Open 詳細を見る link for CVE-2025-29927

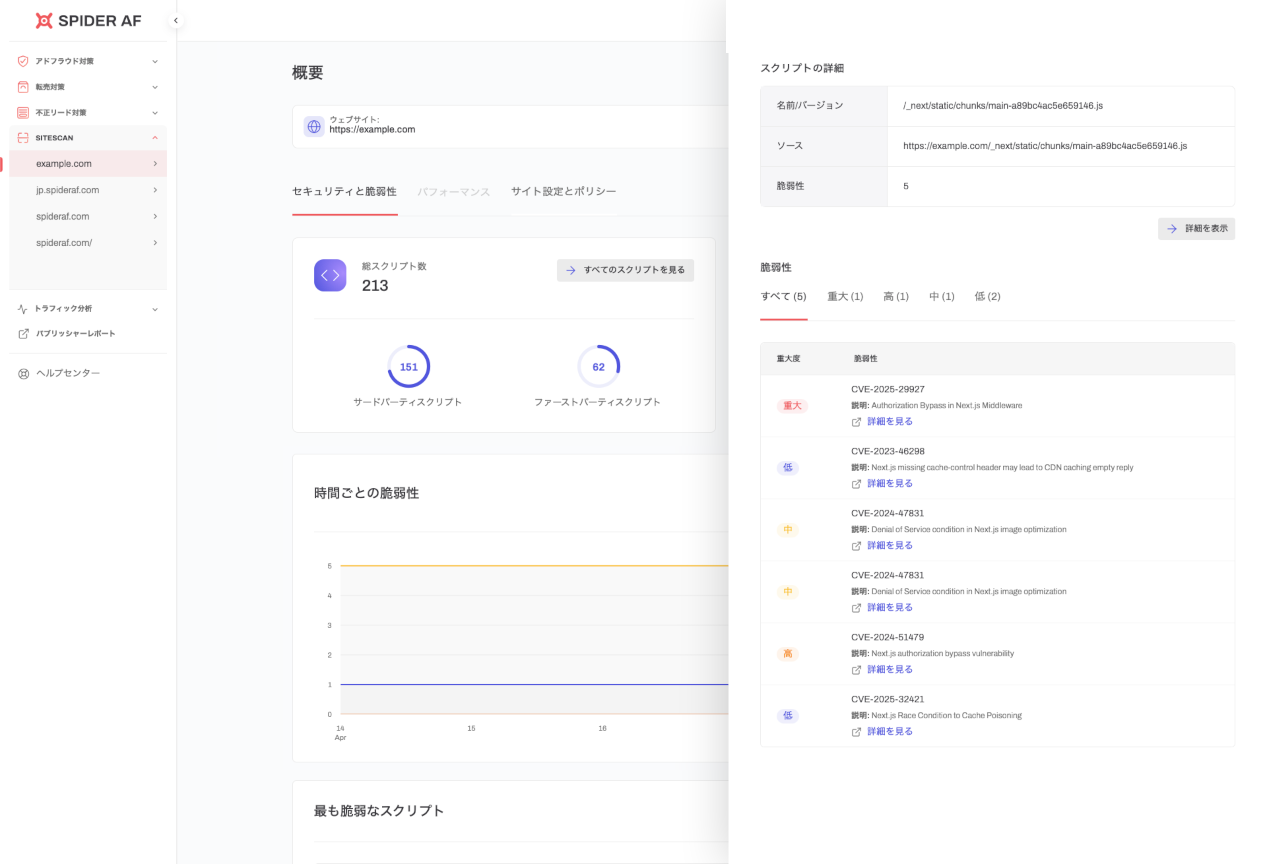(x=890, y=422)
